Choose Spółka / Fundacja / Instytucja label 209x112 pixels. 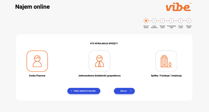point(166,76)
